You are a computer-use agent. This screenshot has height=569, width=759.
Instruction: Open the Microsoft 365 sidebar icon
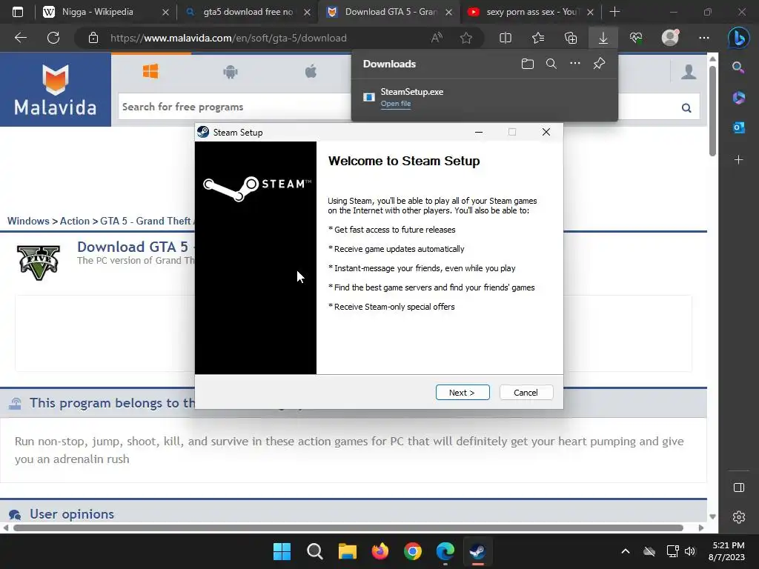coord(739,97)
